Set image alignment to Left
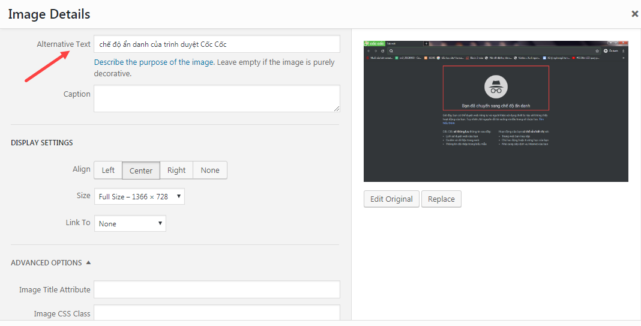641x326 pixels. point(108,171)
